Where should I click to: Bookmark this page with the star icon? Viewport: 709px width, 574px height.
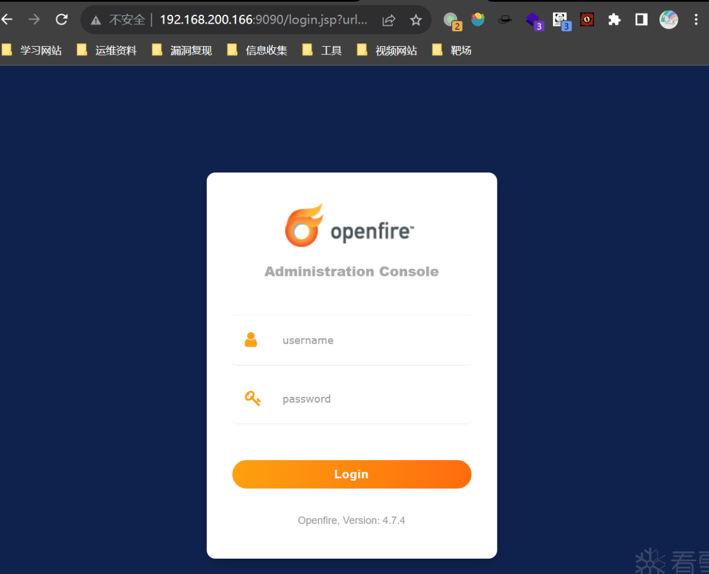416,20
